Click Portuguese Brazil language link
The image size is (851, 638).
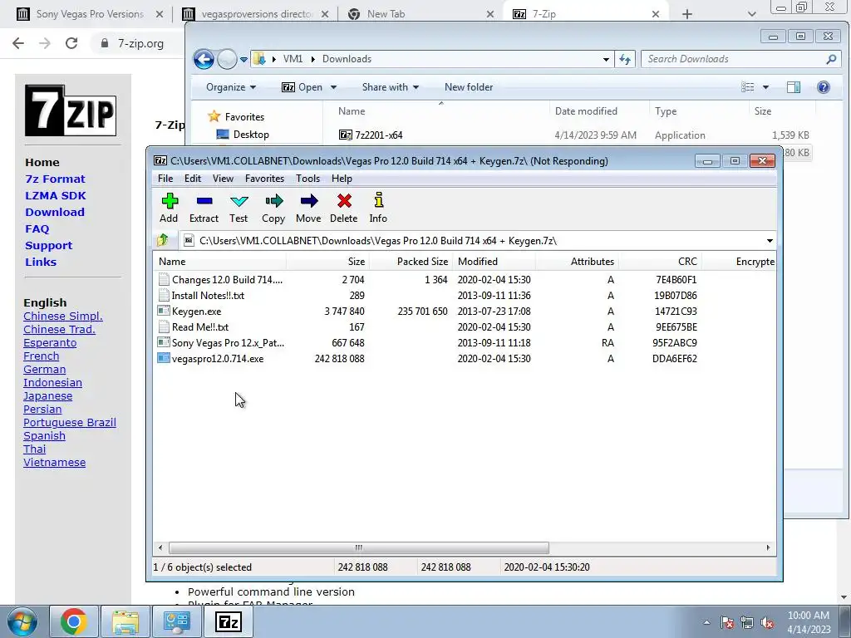coord(70,423)
